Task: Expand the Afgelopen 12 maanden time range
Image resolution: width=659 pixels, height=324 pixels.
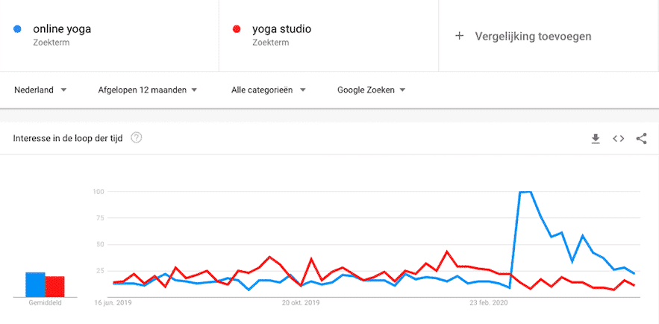Action: [x=147, y=90]
